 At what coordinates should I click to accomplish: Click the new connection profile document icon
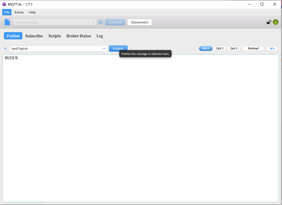7,22
